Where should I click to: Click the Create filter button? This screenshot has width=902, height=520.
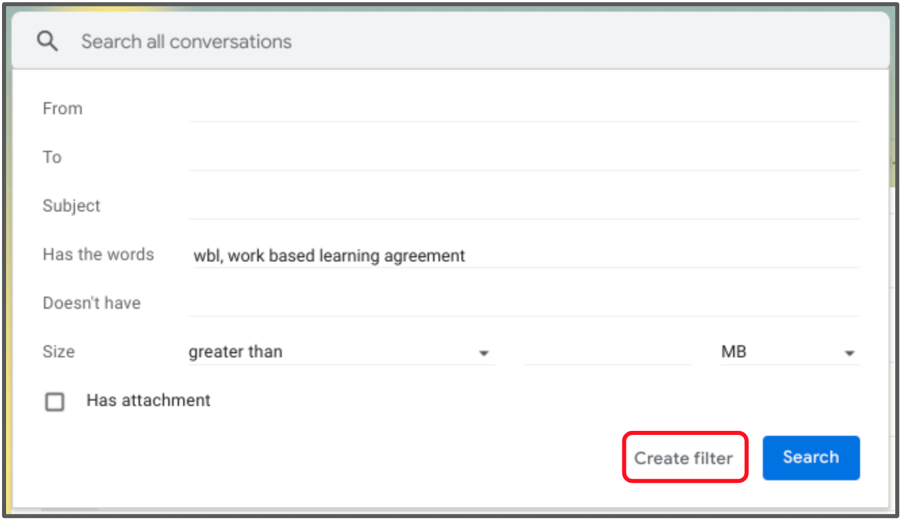tap(684, 458)
